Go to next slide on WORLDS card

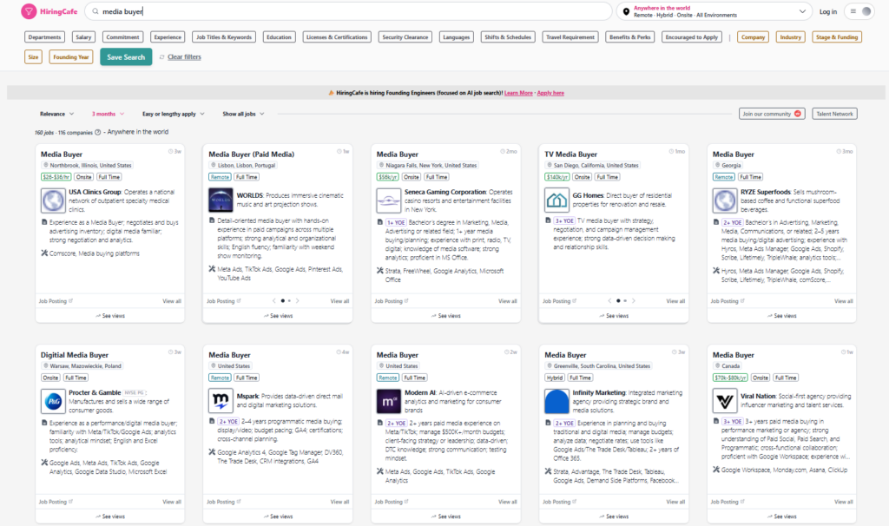[297, 301]
